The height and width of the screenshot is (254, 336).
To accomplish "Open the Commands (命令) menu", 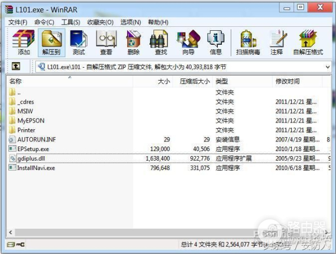I will tap(44, 22).
